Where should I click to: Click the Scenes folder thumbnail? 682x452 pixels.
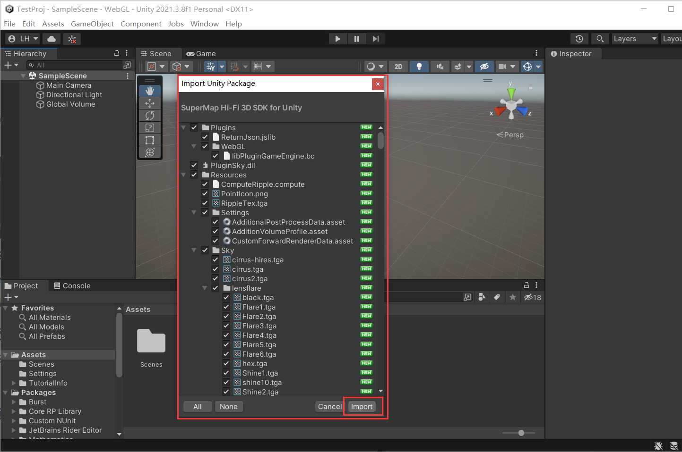(x=151, y=342)
